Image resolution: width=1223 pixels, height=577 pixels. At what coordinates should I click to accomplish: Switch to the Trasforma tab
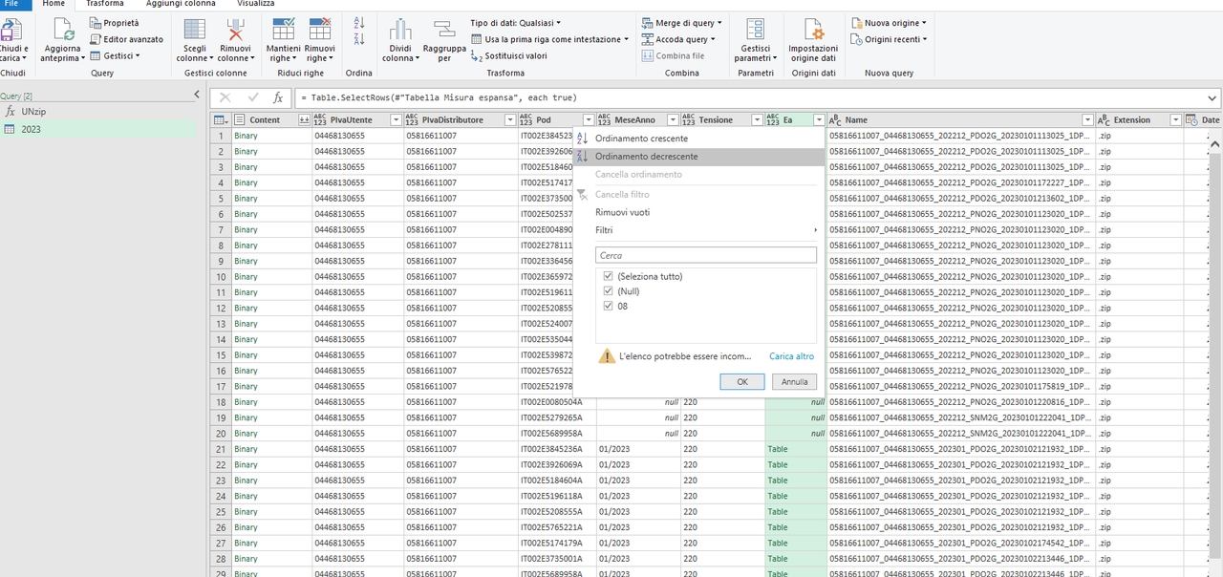[104, 5]
